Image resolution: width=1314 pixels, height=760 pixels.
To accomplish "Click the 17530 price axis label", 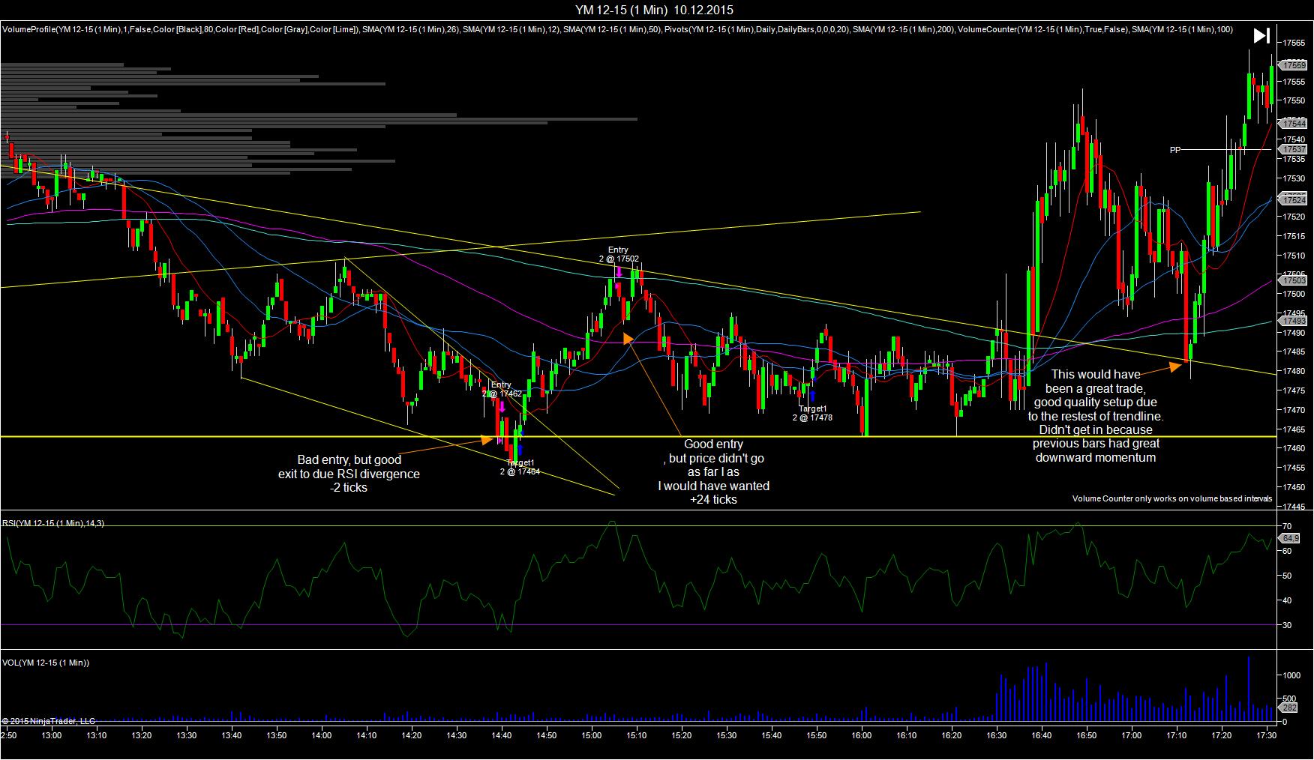I will pyautogui.click(x=1294, y=178).
